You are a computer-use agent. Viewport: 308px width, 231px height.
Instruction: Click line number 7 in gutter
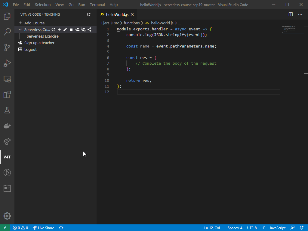pos(108,63)
